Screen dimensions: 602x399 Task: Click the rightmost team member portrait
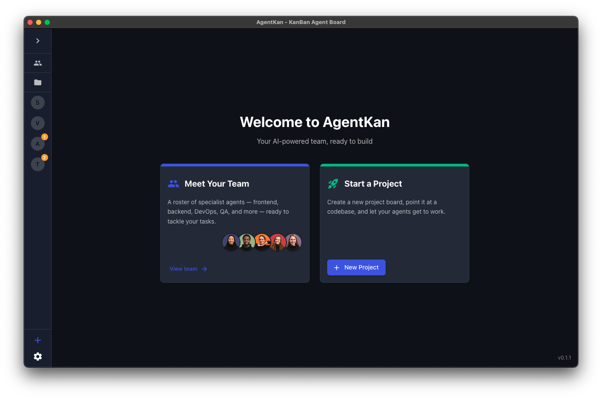[x=293, y=242]
